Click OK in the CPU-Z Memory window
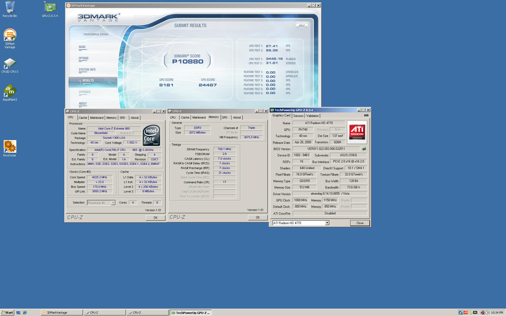Viewport: 506px width, 316px height. tap(258, 218)
